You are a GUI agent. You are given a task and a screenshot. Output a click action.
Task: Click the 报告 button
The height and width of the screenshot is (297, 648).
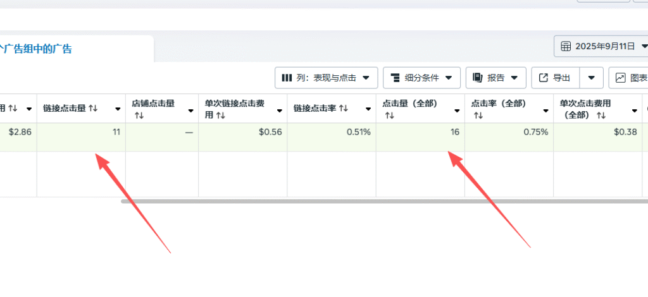tap(496, 78)
